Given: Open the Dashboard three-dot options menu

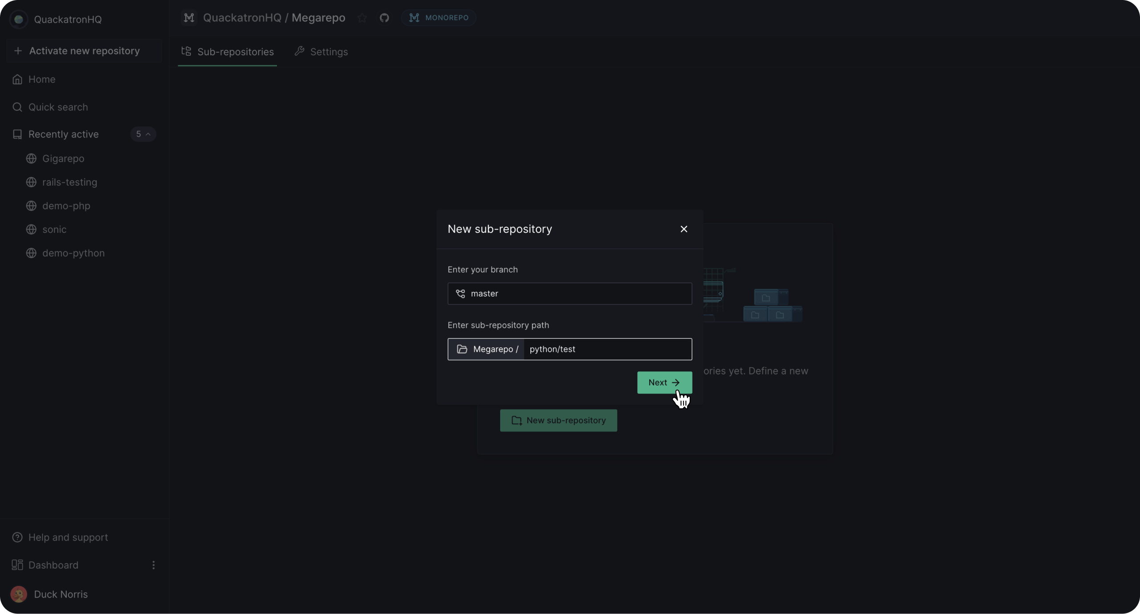Looking at the screenshot, I should click(x=154, y=565).
